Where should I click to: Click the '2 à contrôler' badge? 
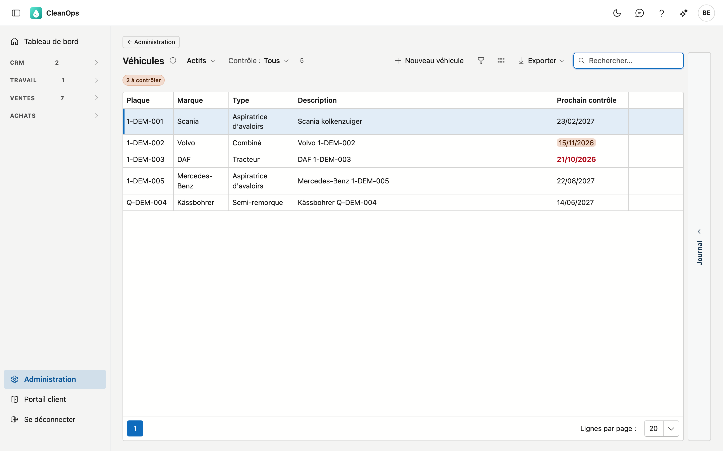(143, 80)
